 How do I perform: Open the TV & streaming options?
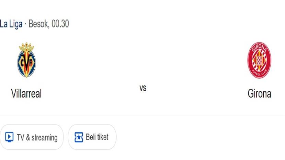pyautogui.click(x=32, y=137)
